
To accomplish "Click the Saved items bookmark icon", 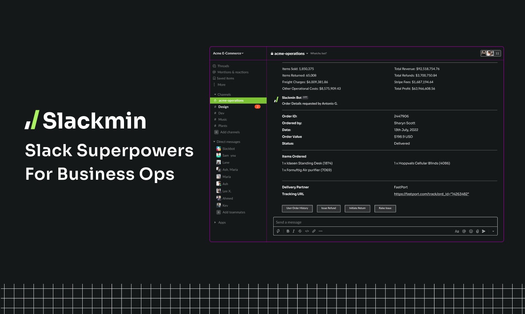I will pyautogui.click(x=214, y=78).
